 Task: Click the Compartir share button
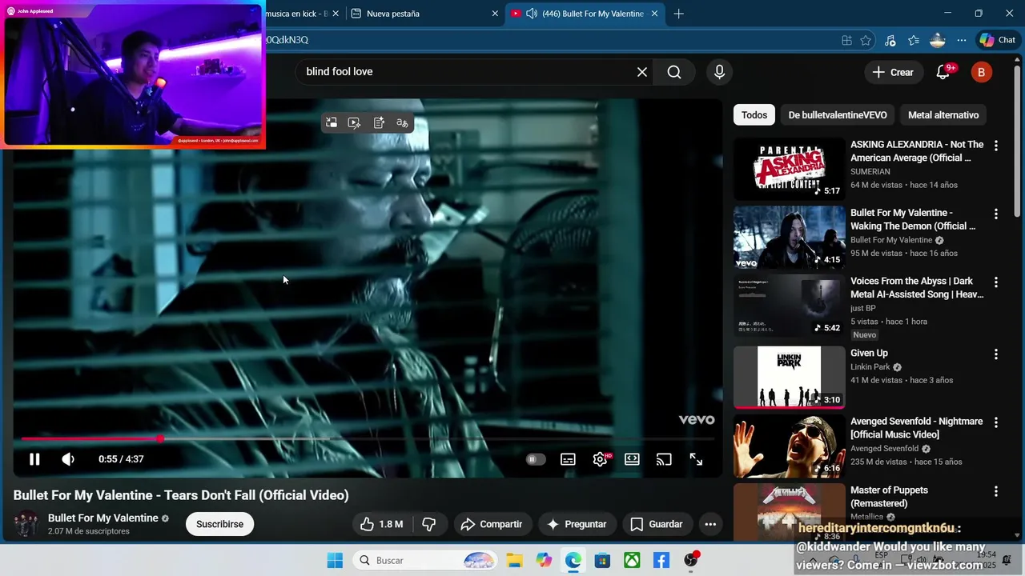tap(492, 524)
